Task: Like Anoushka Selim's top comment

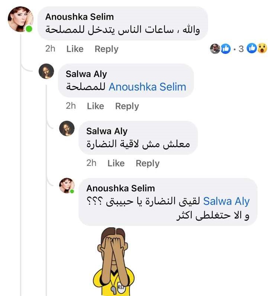Action: pos(75,49)
